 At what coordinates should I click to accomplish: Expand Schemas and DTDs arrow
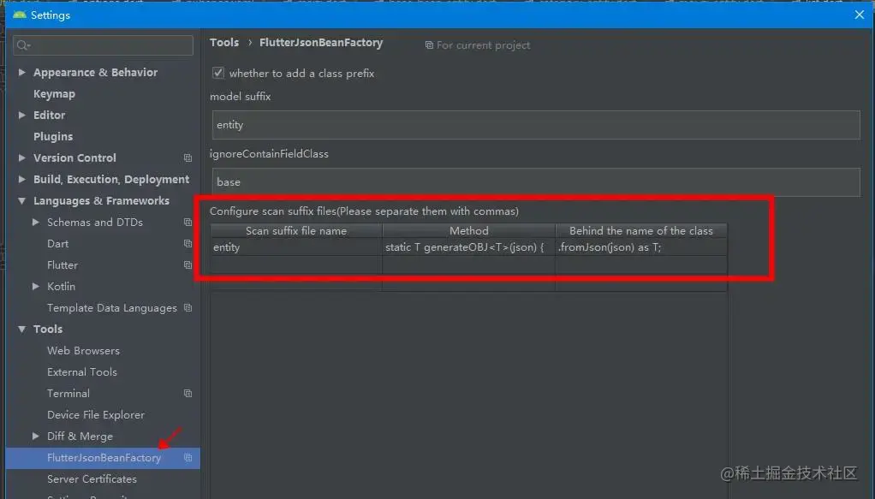tap(36, 223)
